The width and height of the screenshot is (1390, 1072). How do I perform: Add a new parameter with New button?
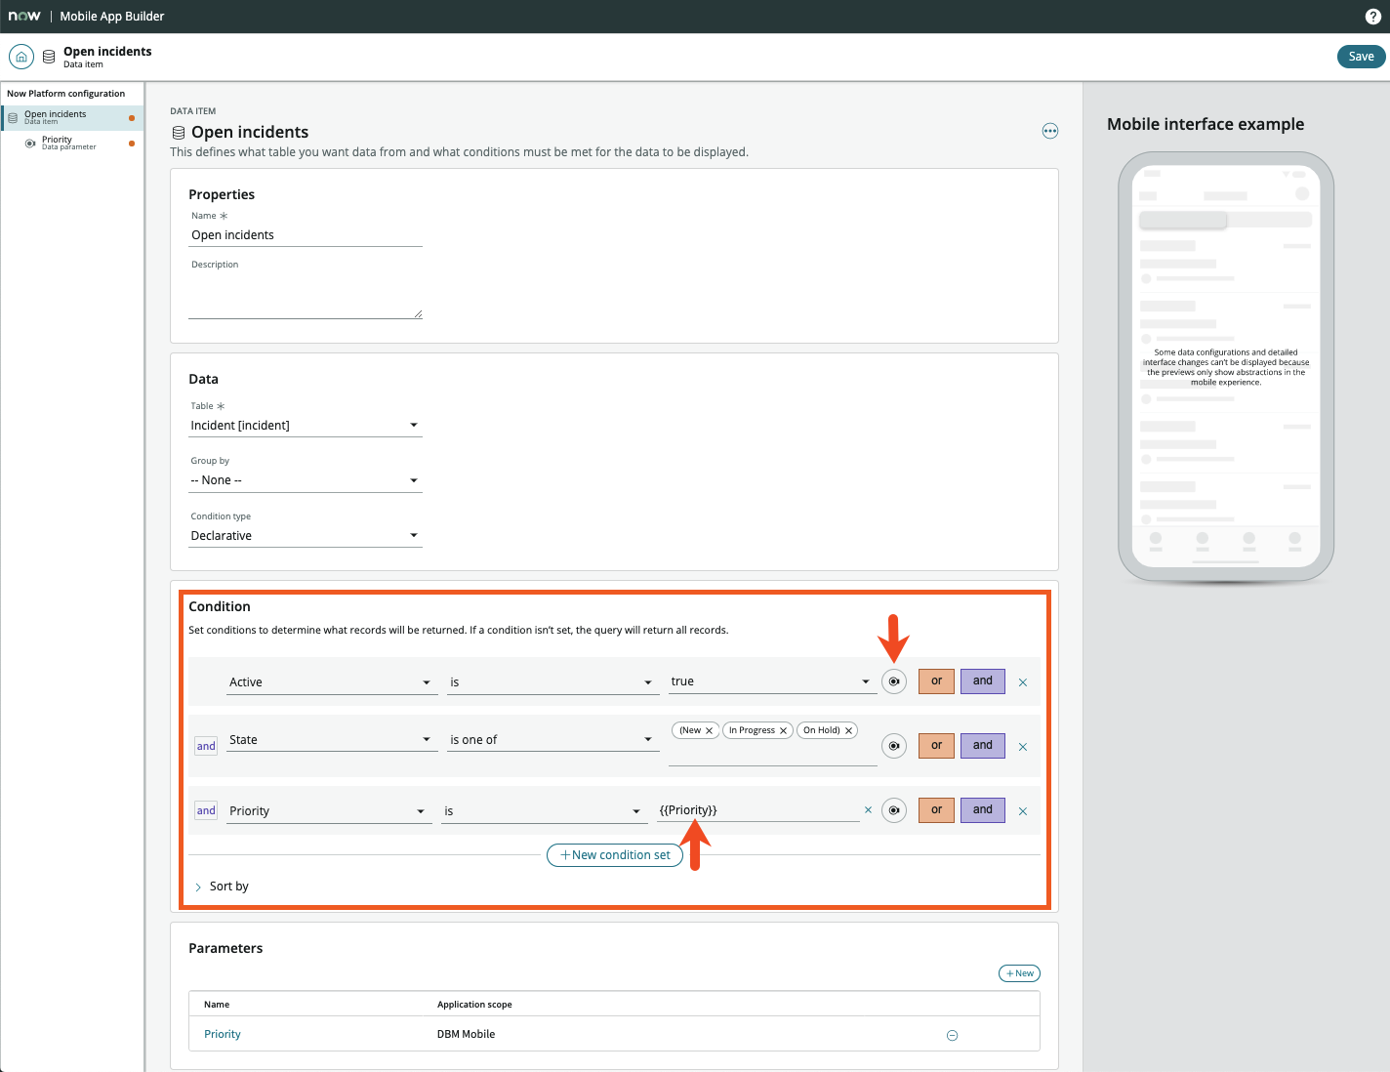pos(1019,973)
